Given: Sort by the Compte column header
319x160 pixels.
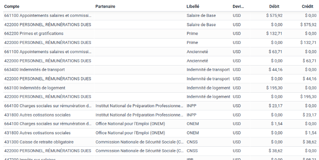Looking at the screenshot, I should tap(12, 7).
